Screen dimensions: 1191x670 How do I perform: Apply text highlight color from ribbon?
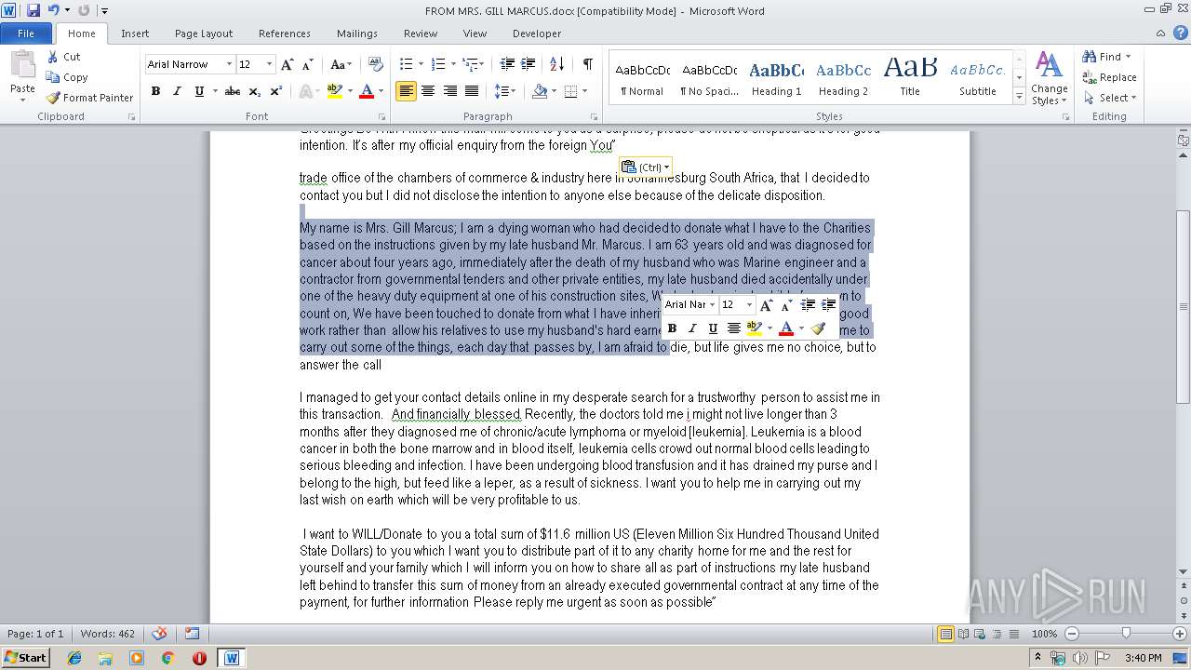(334, 91)
